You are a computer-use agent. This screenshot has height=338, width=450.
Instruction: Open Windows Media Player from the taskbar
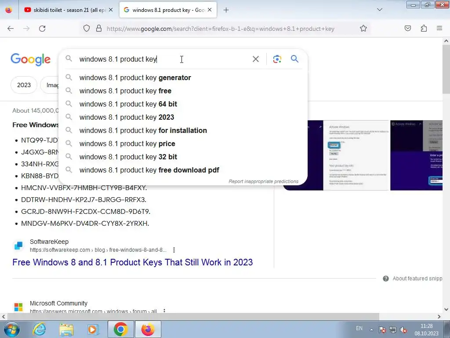pyautogui.click(x=93, y=329)
